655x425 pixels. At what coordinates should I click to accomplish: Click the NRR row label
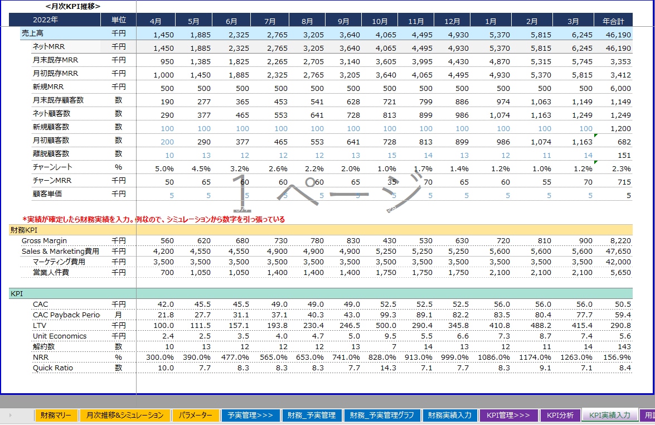41,358
